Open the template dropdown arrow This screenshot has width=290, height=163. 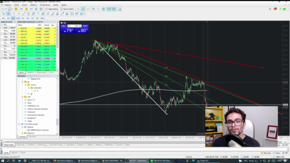click(12, 9)
